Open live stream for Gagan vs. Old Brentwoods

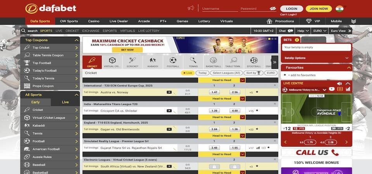(x=169, y=129)
